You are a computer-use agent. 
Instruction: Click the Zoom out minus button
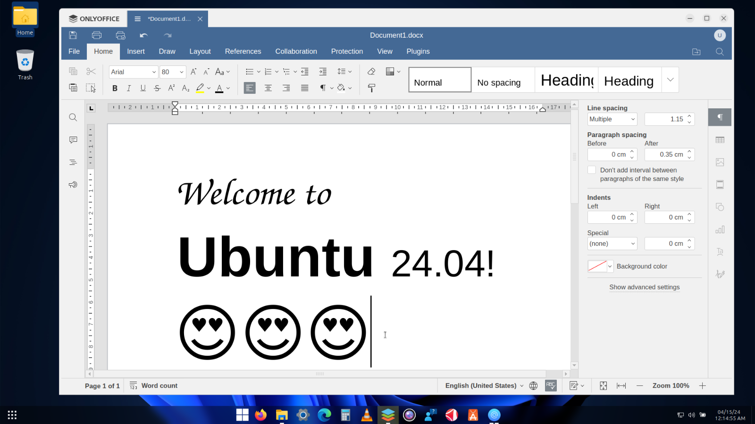pyautogui.click(x=640, y=385)
